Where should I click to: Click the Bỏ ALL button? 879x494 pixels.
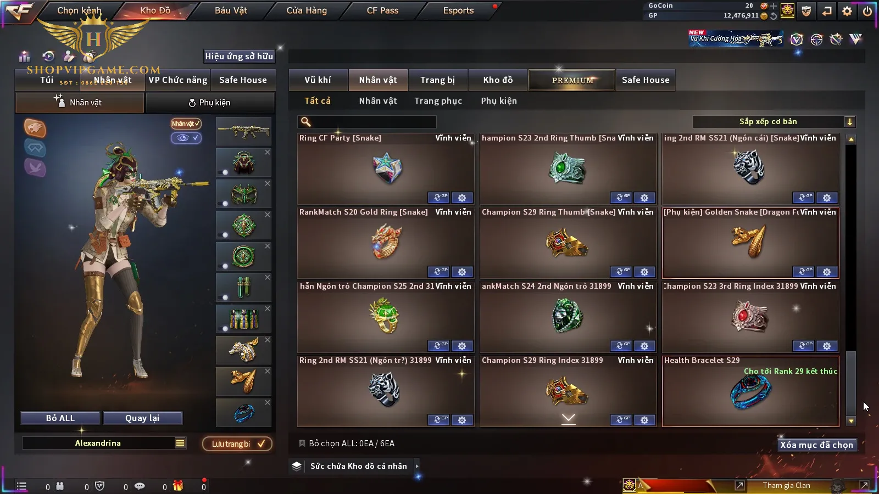tap(60, 418)
